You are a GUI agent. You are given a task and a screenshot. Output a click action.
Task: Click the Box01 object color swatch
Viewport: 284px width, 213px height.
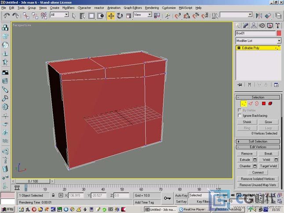click(279, 33)
